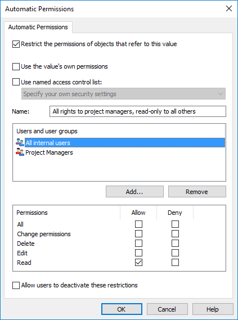The width and height of the screenshot is (238, 320).
Task: Click the All internal users group icon
Action: pos(20,142)
